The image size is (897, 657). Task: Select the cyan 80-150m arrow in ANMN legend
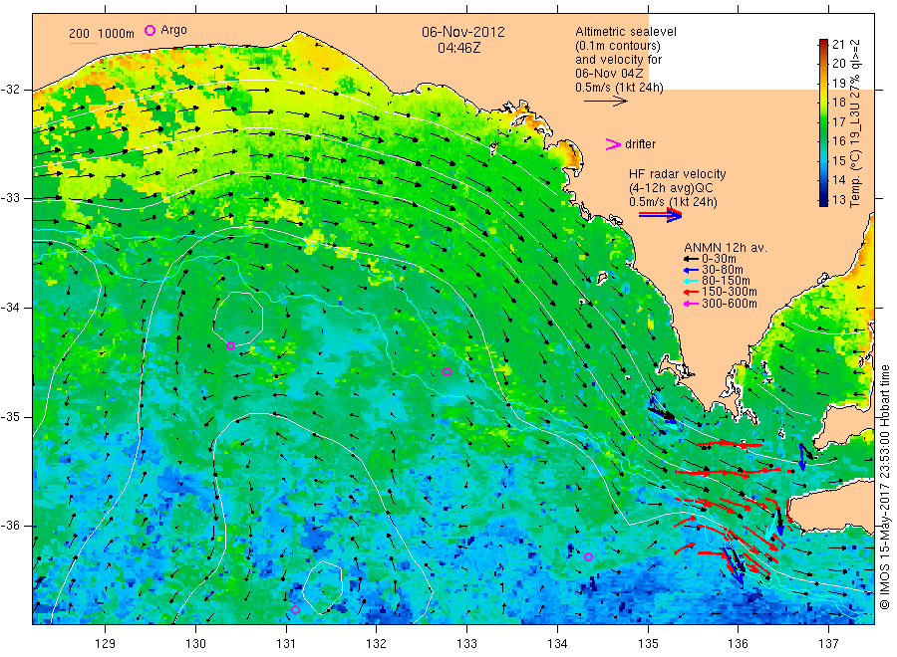click(691, 281)
